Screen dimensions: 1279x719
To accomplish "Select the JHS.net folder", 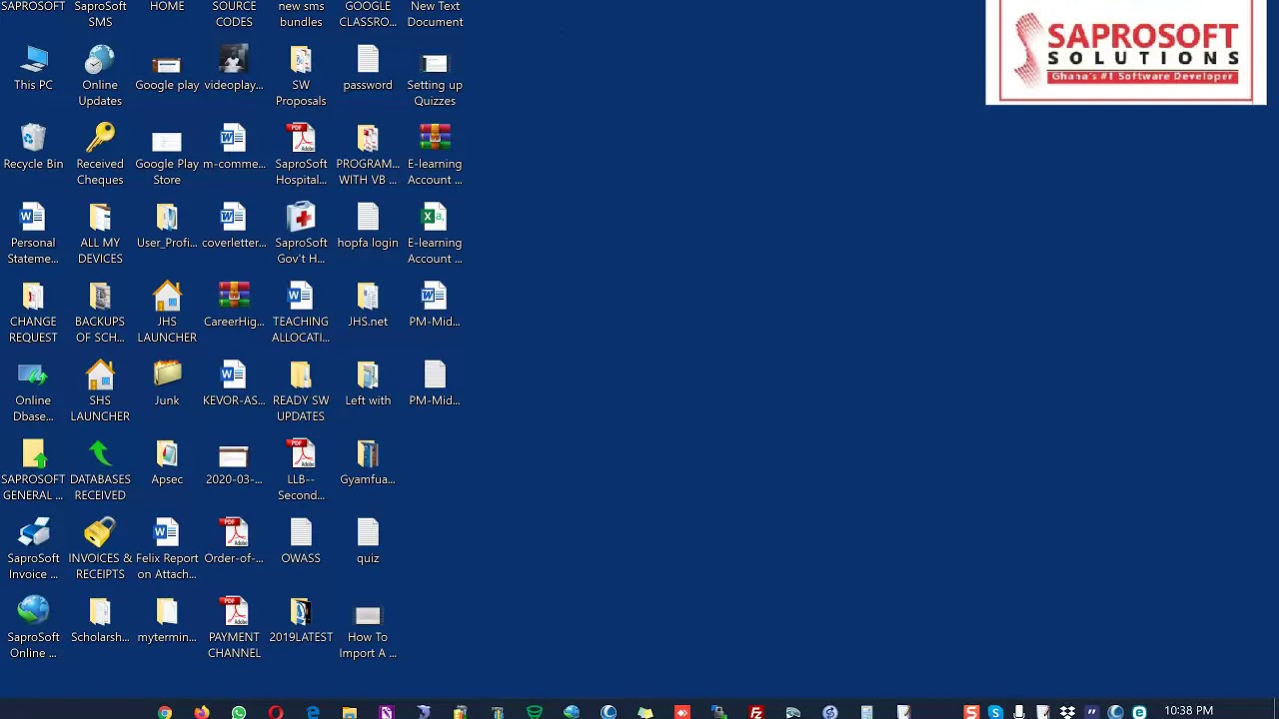I will (368, 306).
